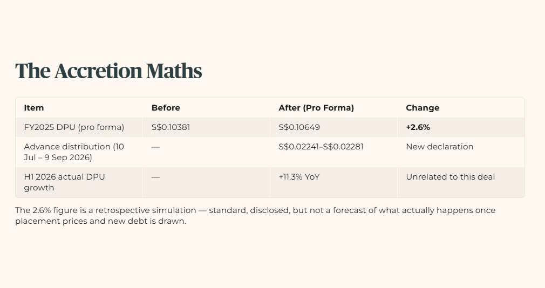Click the dash in Advance distribution row
Viewport: 545px width, 288px height.
click(x=155, y=147)
